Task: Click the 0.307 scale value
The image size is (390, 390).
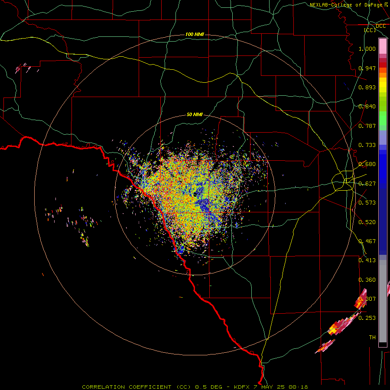Action: (367, 299)
